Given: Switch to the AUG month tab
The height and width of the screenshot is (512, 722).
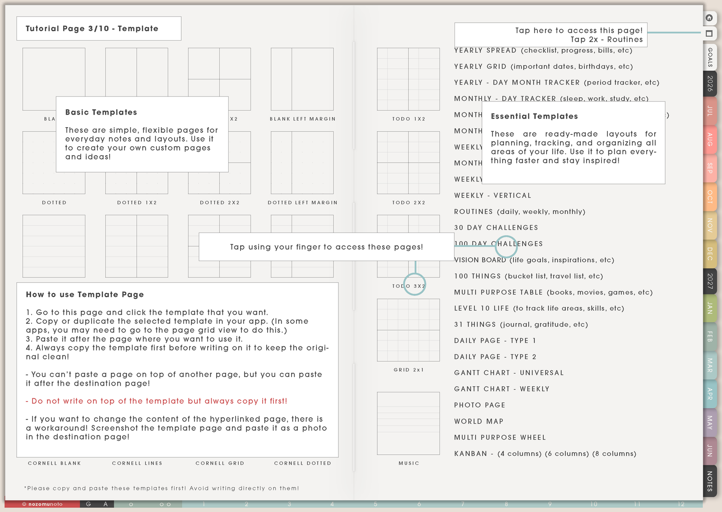Looking at the screenshot, I should (710, 139).
